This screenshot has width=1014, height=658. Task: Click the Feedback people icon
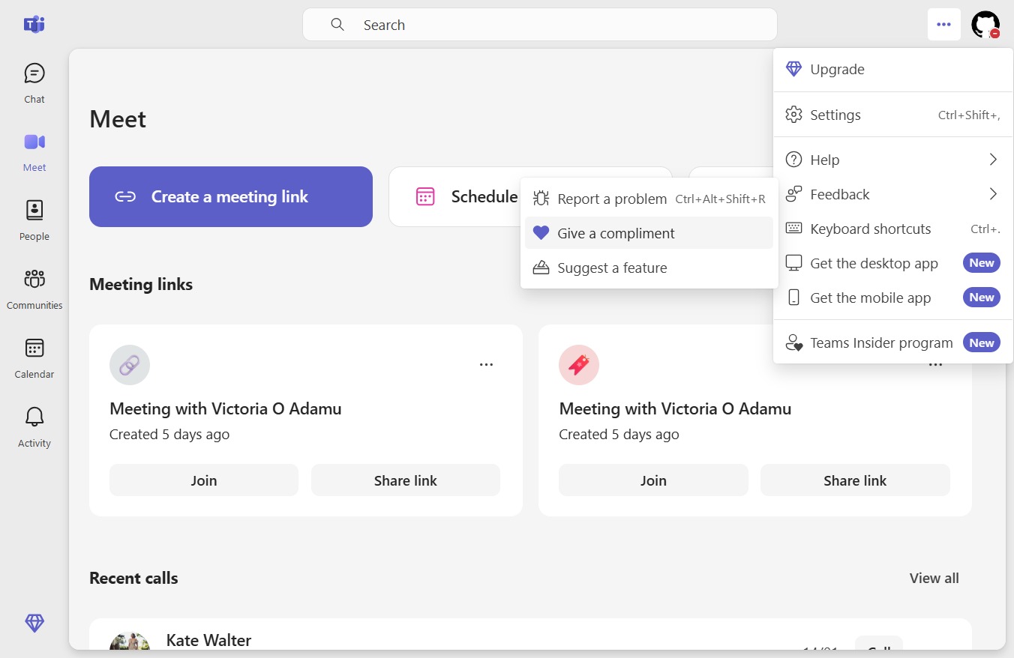coord(793,194)
